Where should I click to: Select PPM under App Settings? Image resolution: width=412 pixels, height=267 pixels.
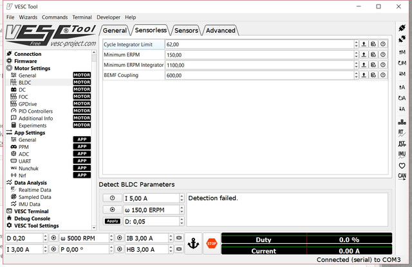point(23,147)
